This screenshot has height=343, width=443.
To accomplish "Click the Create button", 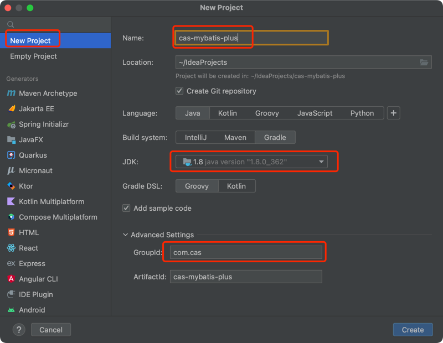I will pos(413,330).
